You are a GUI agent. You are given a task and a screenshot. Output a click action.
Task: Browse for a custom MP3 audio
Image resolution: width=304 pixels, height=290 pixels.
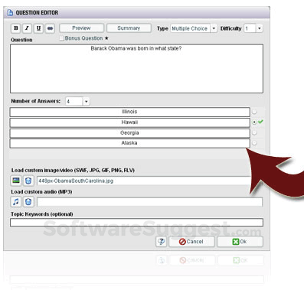coord(16,202)
